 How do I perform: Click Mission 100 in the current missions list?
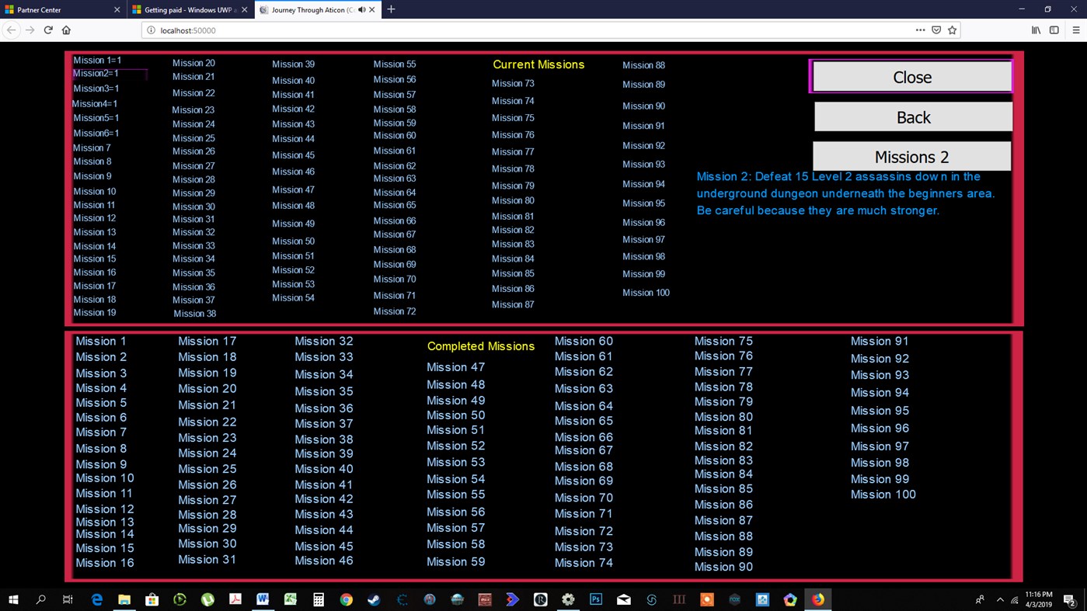646,293
